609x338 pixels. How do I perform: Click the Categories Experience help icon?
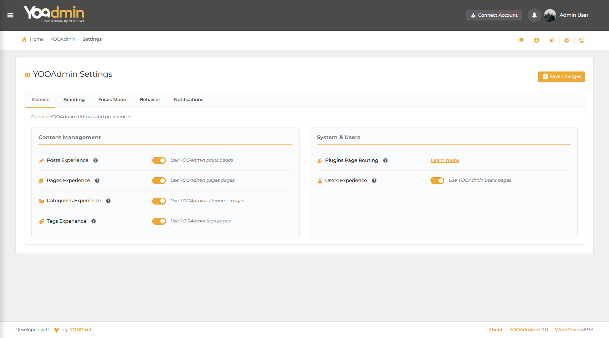(108, 201)
